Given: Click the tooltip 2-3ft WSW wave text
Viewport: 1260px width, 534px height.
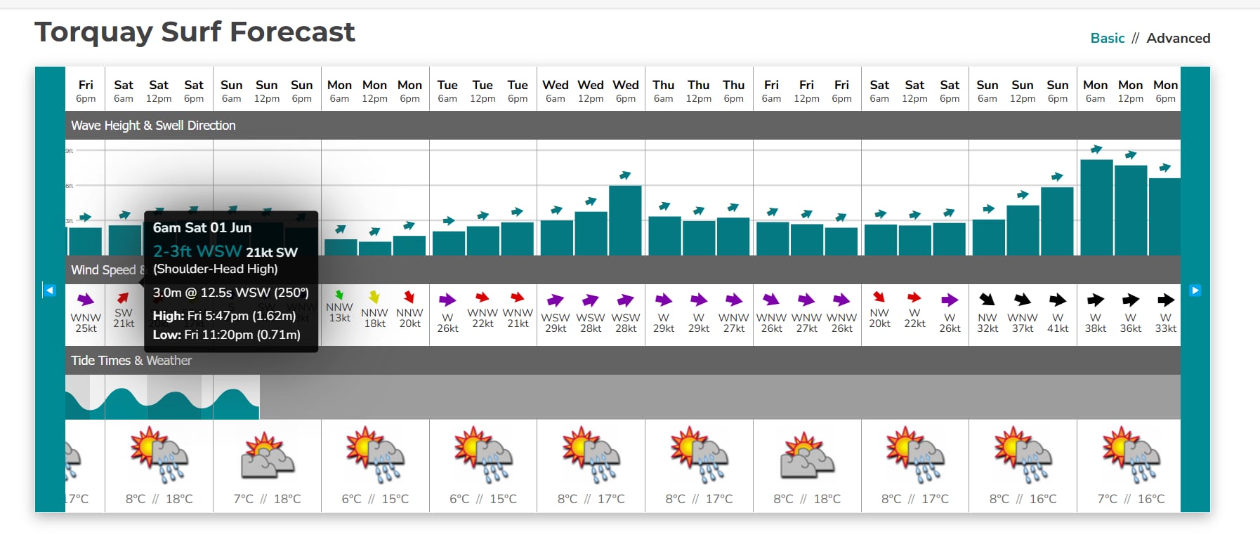Looking at the screenshot, I should 197,251.
